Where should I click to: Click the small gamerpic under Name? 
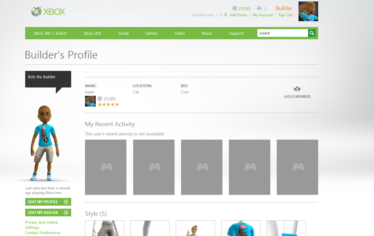click(90, 101)
